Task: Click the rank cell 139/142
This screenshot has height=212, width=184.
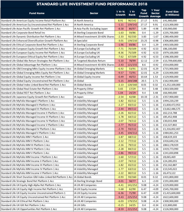Action: (x=132, y=25)
